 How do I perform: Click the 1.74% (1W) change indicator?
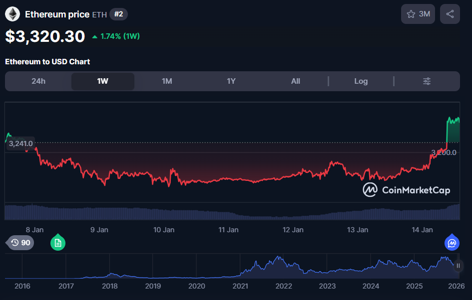(x=116, y=36)
